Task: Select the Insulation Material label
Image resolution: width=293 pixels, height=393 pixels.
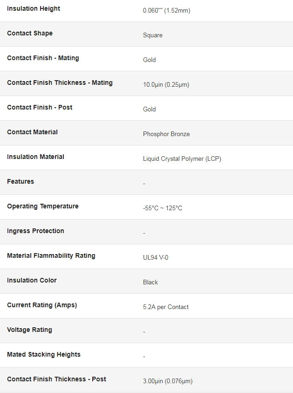Action: click(x=35, y=157)
